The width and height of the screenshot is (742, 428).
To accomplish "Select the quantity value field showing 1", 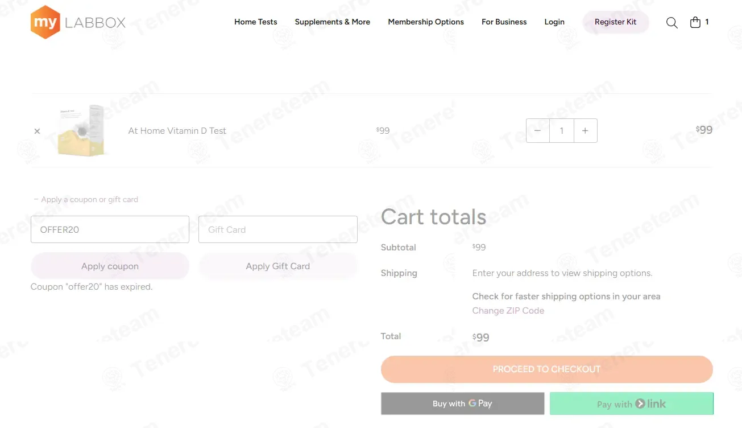I will [x=562, y=130].
